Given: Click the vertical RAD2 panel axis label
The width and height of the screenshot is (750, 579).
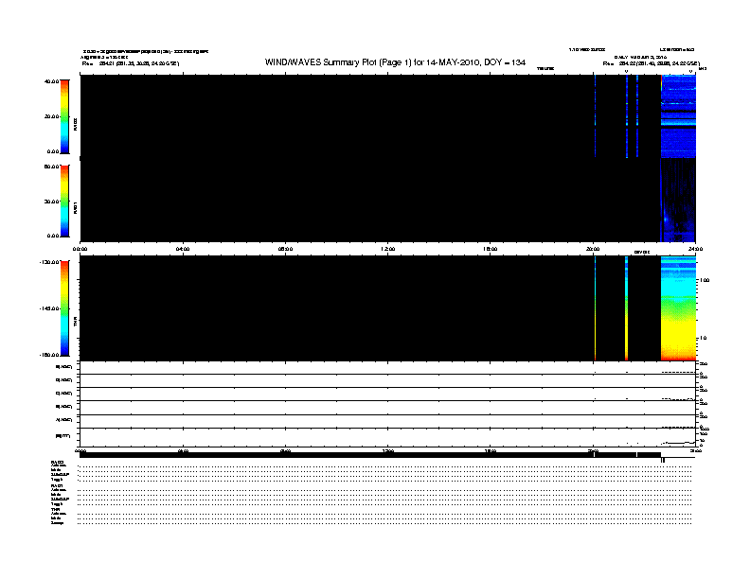Looking at the screenshot, I should (75, 125).
